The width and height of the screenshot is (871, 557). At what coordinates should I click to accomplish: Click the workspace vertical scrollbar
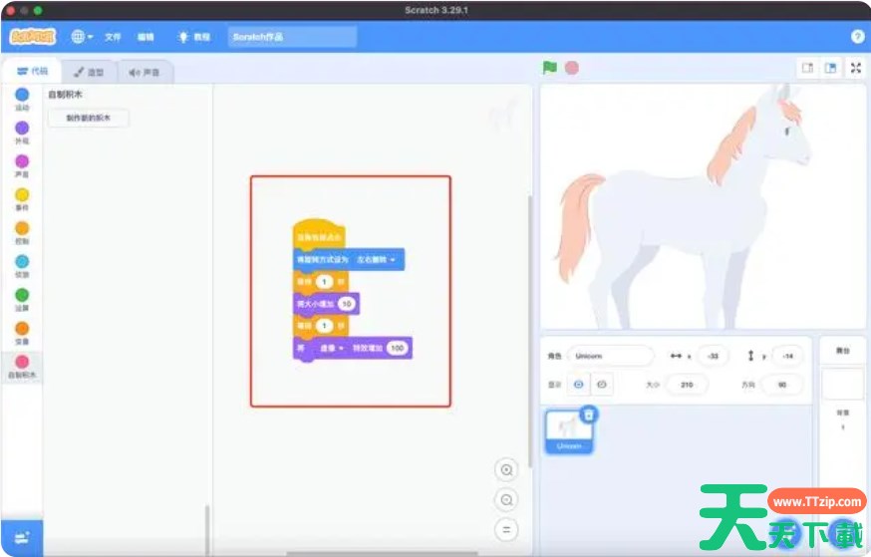click(529, 331)
